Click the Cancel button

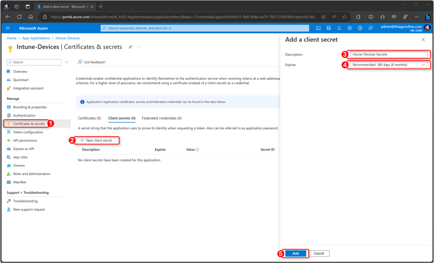coord(319,254)
